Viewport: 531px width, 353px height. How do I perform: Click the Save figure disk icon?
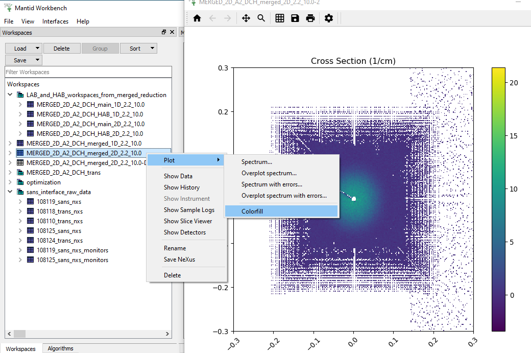coord(295,18)
